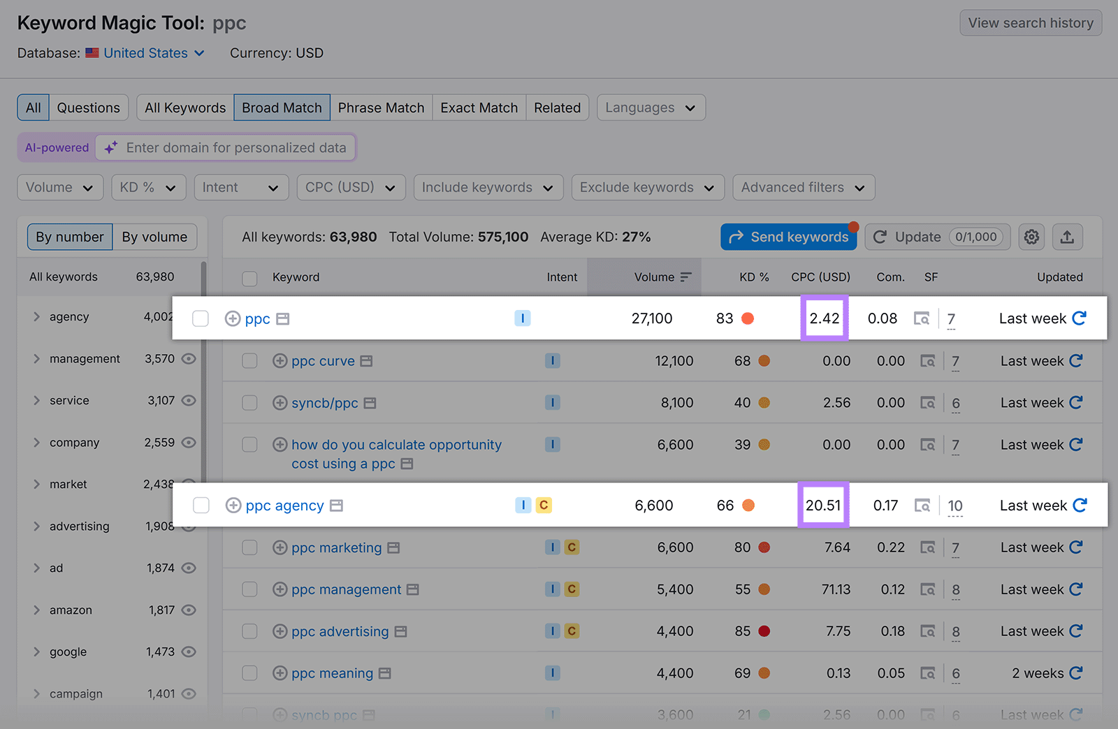Select all keywords via header checkbox
Screen dimensions: 1118x729
249,277
